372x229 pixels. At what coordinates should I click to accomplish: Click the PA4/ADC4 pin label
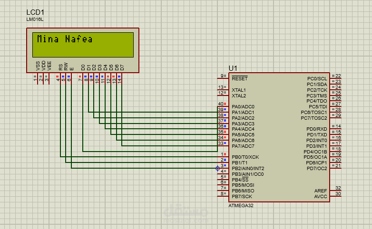pos(243,129)
